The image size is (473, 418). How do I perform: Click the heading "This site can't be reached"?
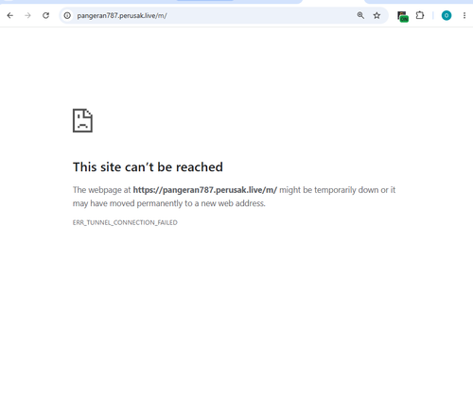click(148, 167)
